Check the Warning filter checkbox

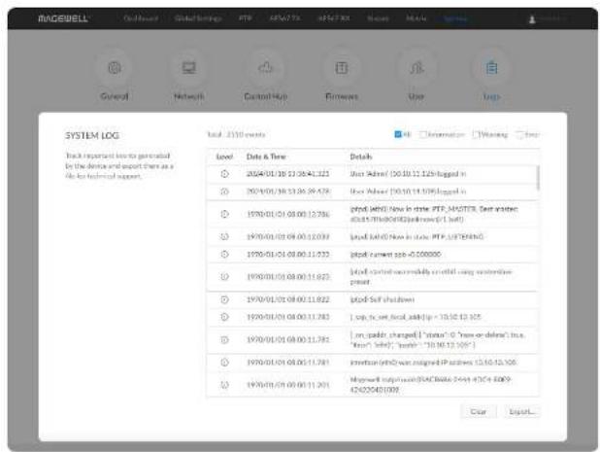pos(476,134)
